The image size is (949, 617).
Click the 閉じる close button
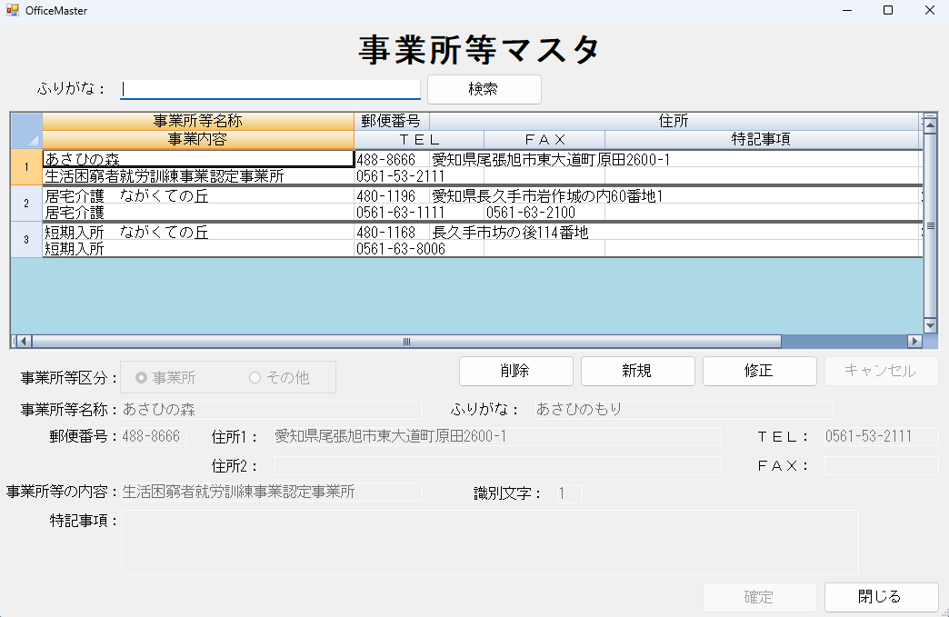[x=881, y=597]
